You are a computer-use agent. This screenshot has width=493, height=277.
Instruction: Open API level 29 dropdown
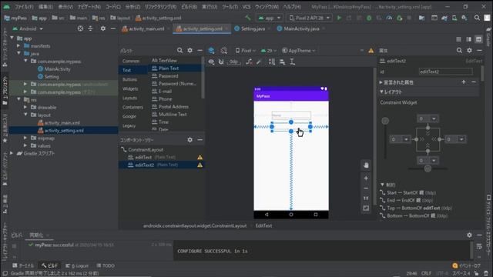tap(269, 51)
